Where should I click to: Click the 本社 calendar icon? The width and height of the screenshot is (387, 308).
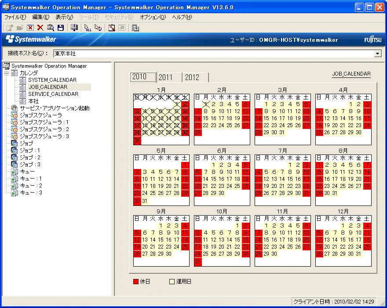pyautogui.click(x=23, y=101)
